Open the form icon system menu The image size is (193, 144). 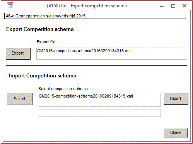[10, 5]
